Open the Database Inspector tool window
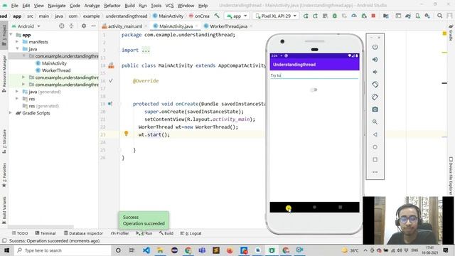 point(83,233)
